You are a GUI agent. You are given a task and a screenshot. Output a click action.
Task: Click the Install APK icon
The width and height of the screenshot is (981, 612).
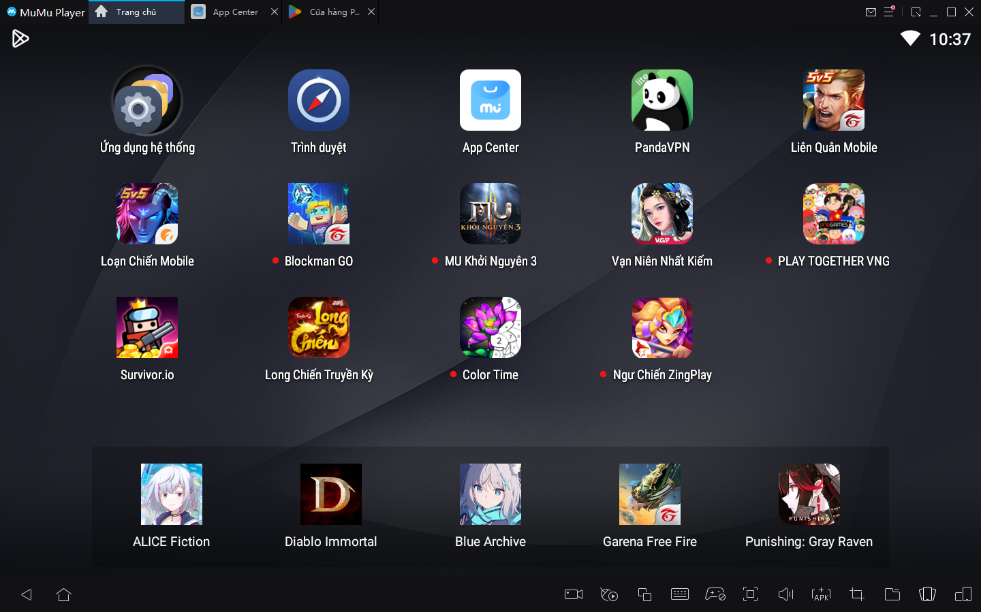(x=821, y=594)
